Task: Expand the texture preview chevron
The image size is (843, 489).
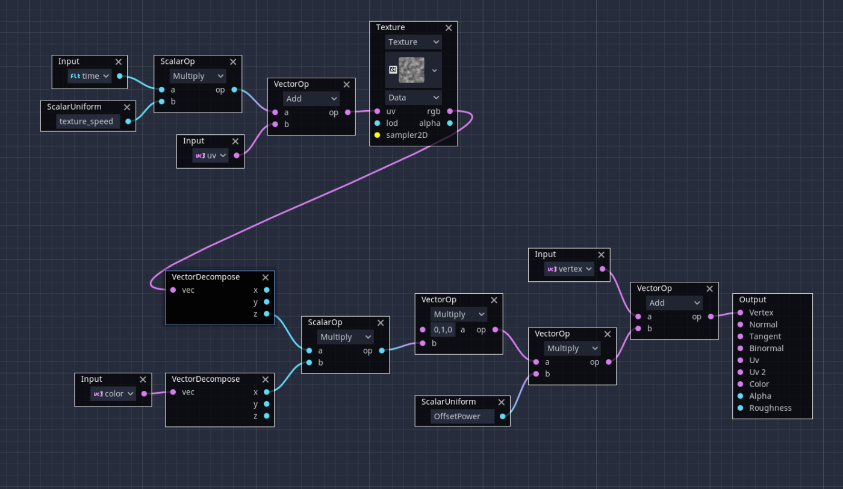Action: point(434,70)
